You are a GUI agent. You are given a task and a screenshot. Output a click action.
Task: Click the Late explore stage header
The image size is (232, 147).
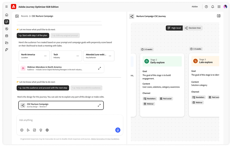(x=205, y=61)
